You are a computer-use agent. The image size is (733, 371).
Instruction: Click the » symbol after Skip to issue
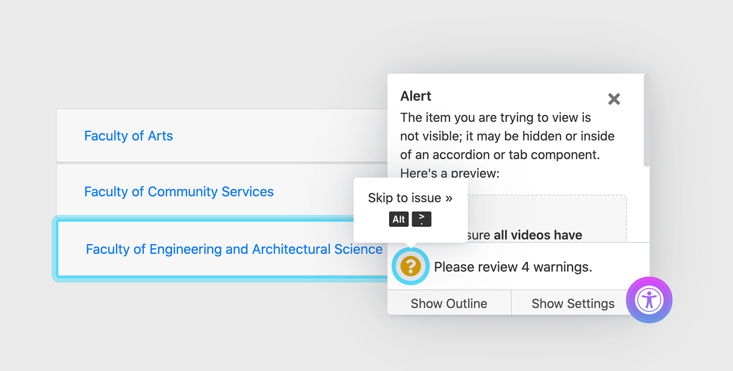[449, 198]
